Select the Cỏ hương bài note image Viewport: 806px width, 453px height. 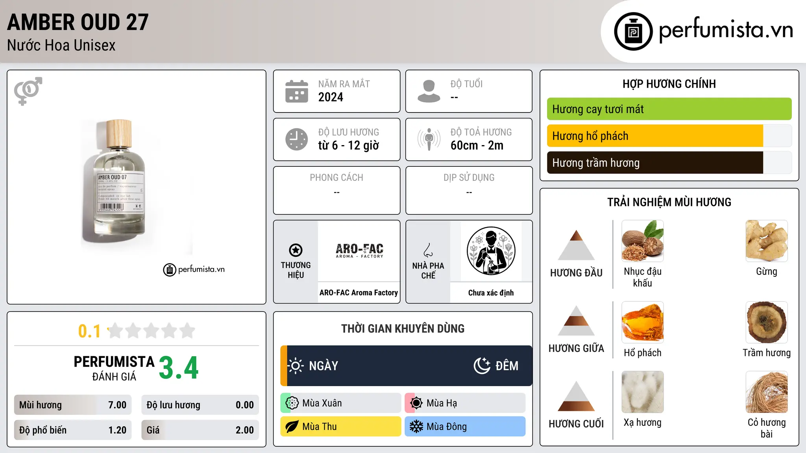767,392
